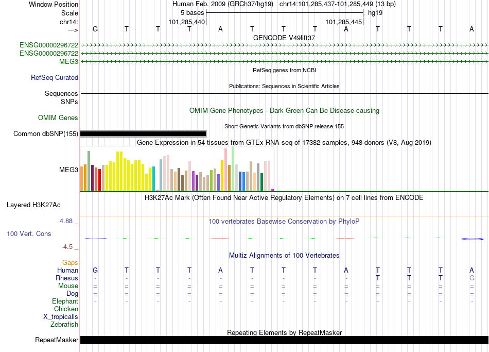The height and width of the screenshot is (352, 489).
Task: Click the MEG3 transcript arrow line in GENCODE
Action: [x=284, y=61]
